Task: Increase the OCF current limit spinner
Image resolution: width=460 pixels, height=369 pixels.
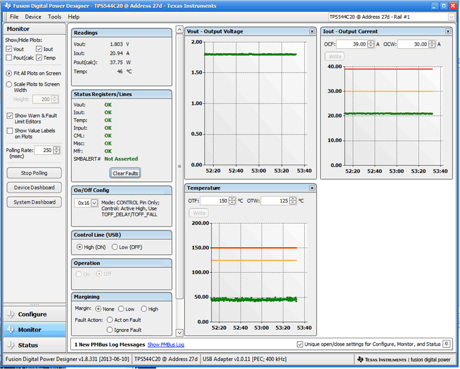Action: click(x=371, y=42)
